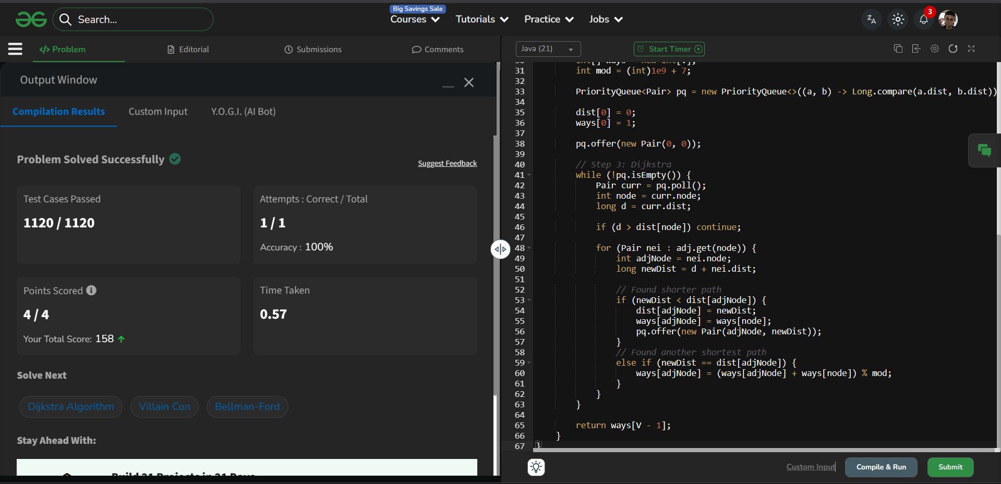
Task: Start the timer
Action: click(669, 49)
